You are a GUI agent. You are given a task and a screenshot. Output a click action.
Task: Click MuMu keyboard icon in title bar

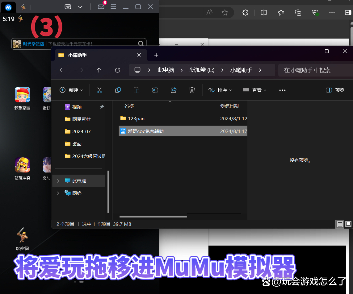point(68,7)
